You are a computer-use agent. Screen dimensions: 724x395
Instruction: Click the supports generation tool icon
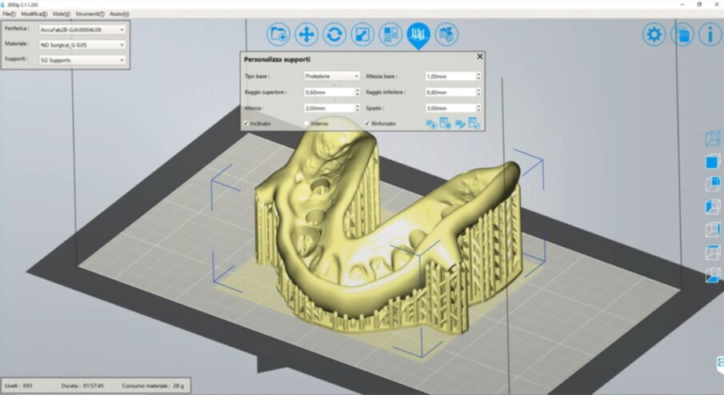coord(418,34)
